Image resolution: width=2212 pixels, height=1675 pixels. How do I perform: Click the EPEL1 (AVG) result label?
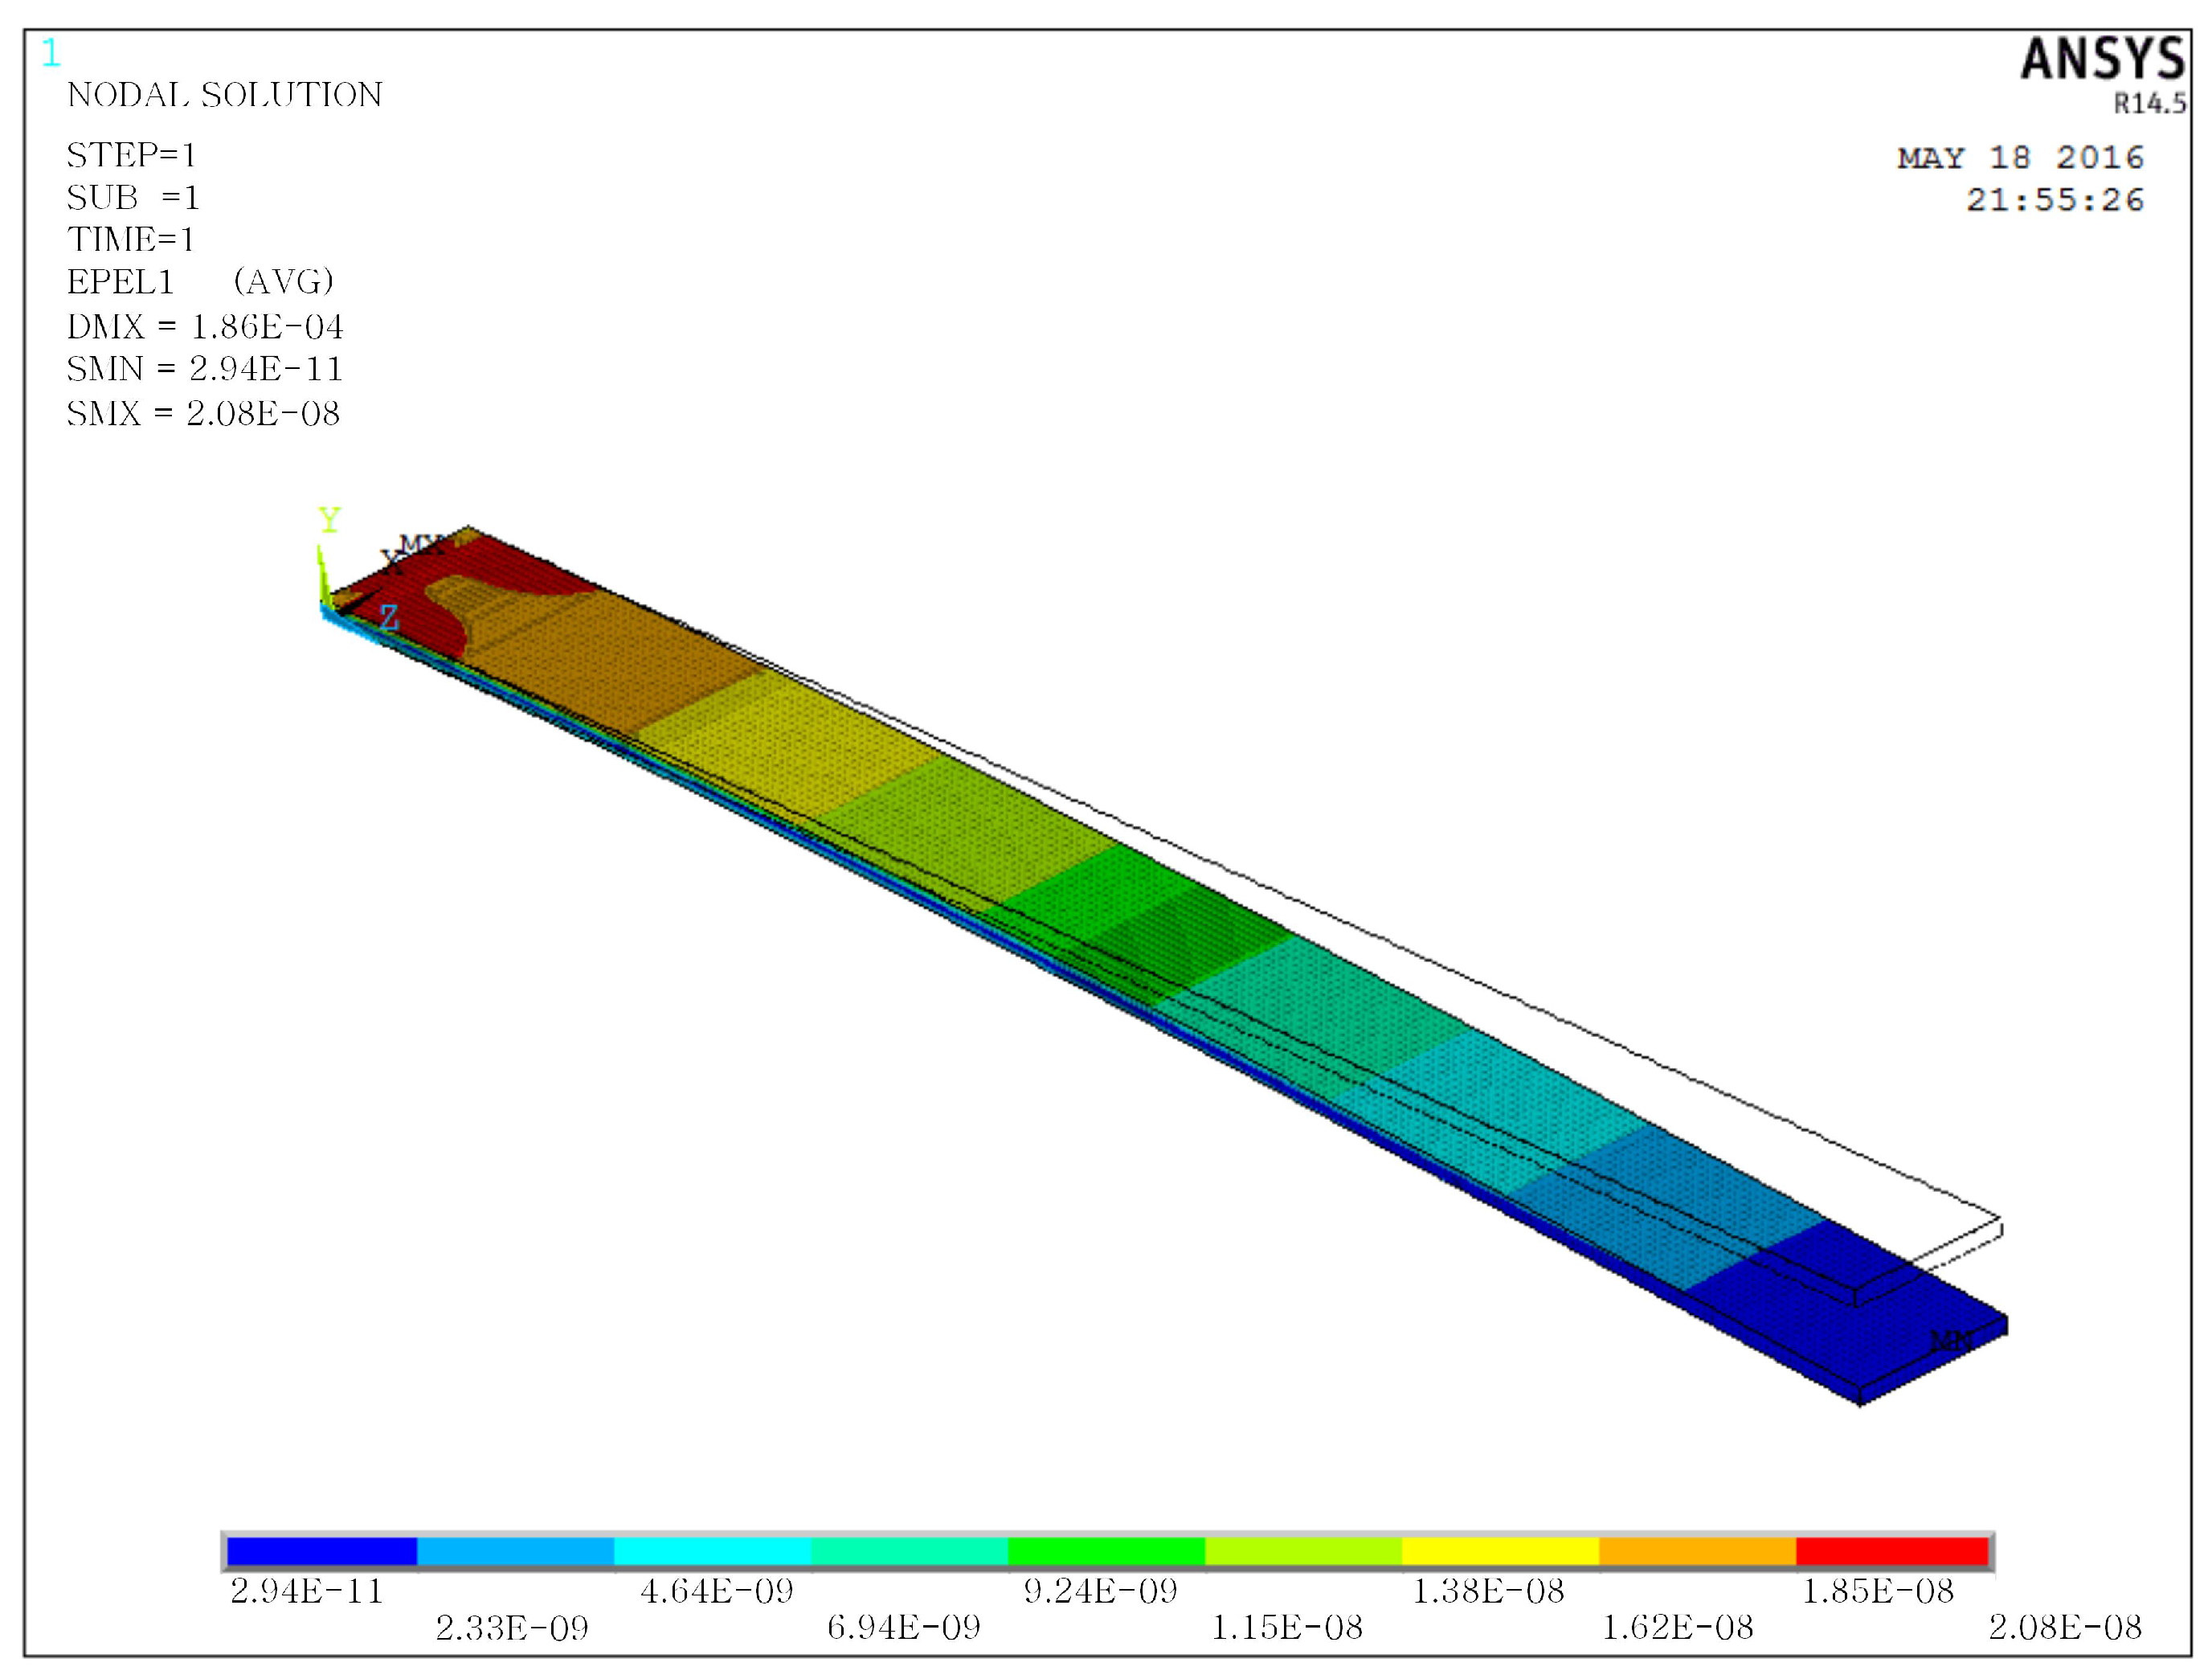[200, 282]
